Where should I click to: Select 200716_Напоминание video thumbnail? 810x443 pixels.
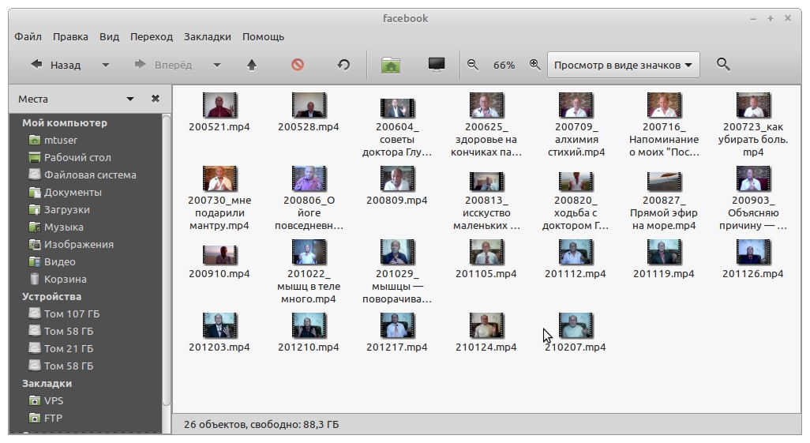(664, 105)
